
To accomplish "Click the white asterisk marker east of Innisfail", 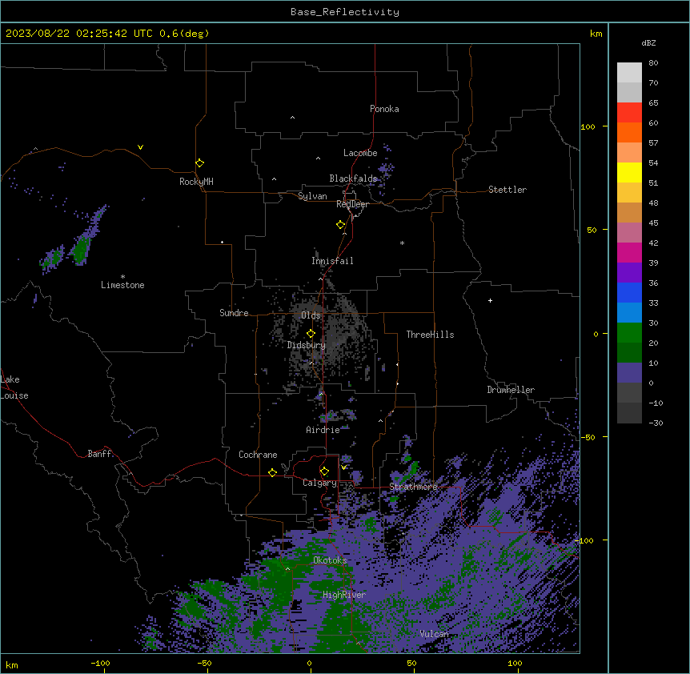I will pos(402,243).
